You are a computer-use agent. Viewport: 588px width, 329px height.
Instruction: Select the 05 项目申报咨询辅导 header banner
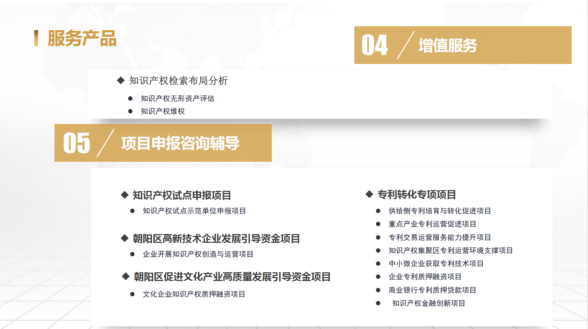(163, 143)
